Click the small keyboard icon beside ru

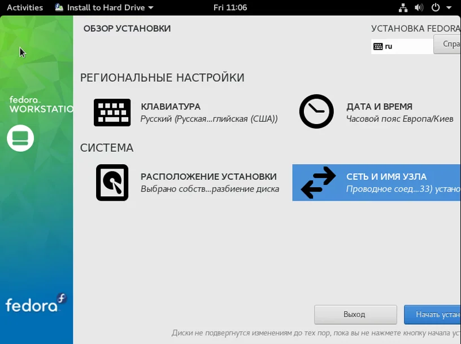click(378, 46)
